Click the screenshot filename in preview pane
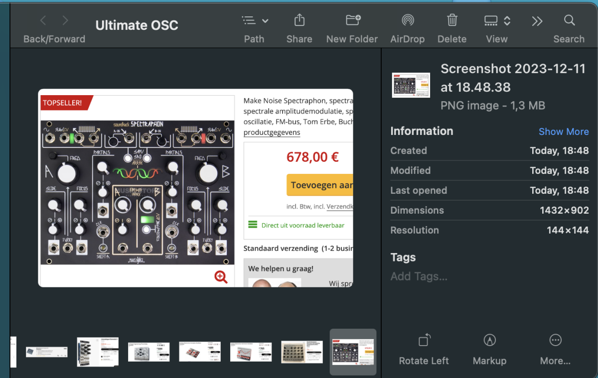The width and height of the screenshot is (598, 378). click(513, 78)
